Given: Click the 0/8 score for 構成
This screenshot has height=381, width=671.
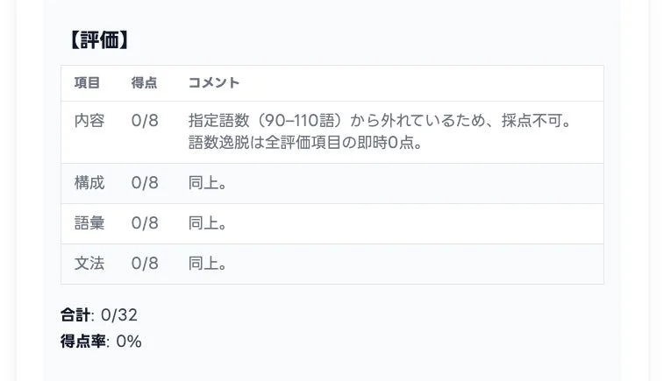Looking at the screenshot, I should pyautogui.click(x=145, y=183).
